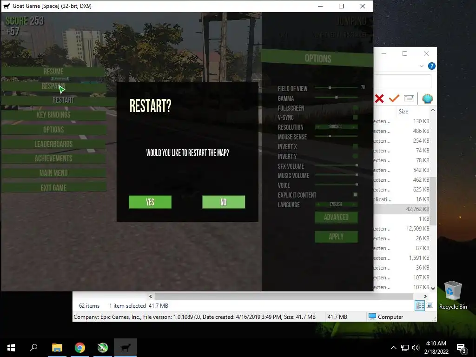This screenshot has height=357, width=476.
Task: Open the taskbar clock and date
Action: [436, 348]
